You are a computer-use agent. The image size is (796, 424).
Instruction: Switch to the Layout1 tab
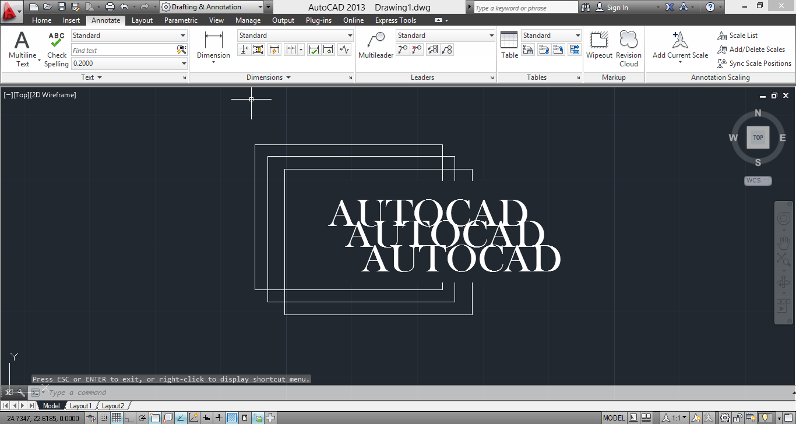[x=80, y=406]
